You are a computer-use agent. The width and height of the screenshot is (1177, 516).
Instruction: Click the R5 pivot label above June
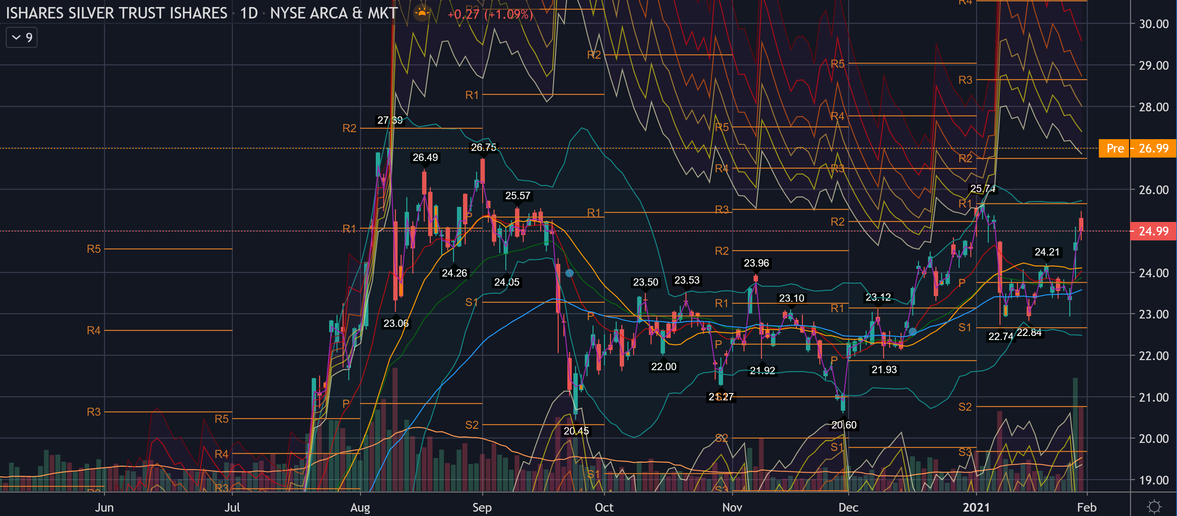94,249
